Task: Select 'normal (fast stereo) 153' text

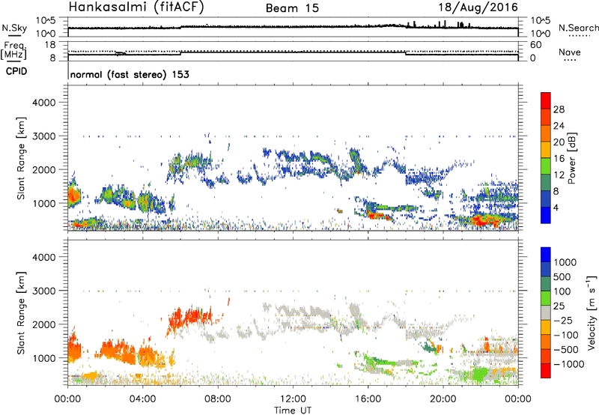Action: coord(130,75)
